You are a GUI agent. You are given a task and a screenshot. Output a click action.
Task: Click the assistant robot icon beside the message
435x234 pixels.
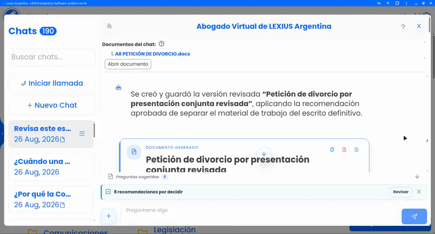click(x=118, y=88)
